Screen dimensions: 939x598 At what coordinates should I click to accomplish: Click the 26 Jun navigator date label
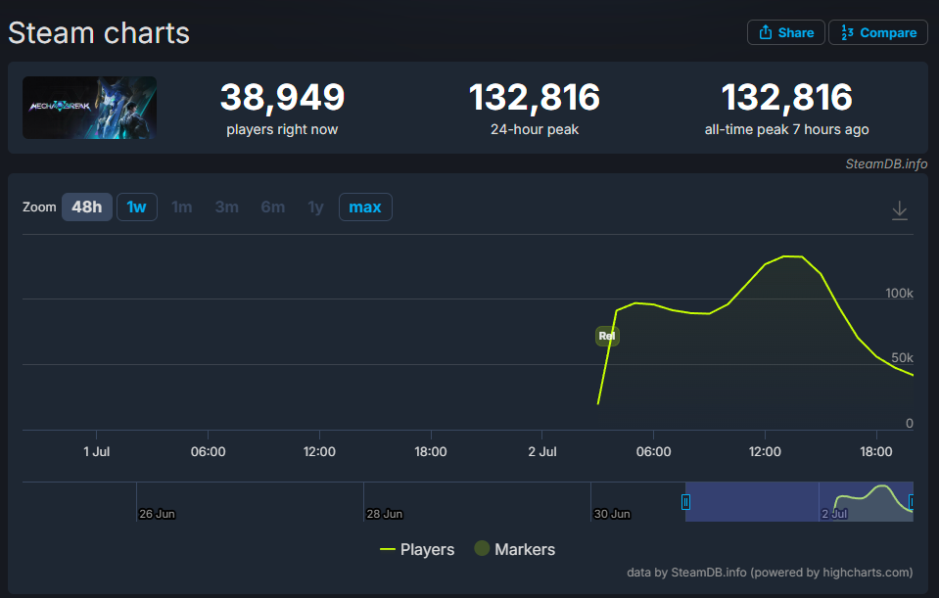pyautogui.click(x=157, y=514)
